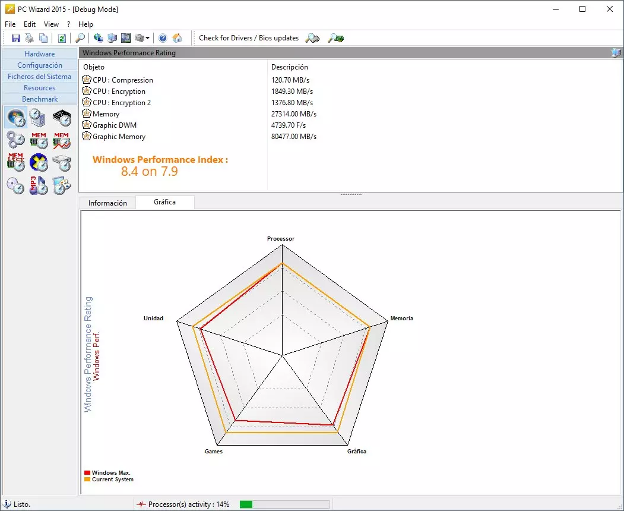Click the green Refresh toolbar icon
Image resolution: width=624 pixels, height=511 pixels.
pyautogui.click(x=62, y=38)
